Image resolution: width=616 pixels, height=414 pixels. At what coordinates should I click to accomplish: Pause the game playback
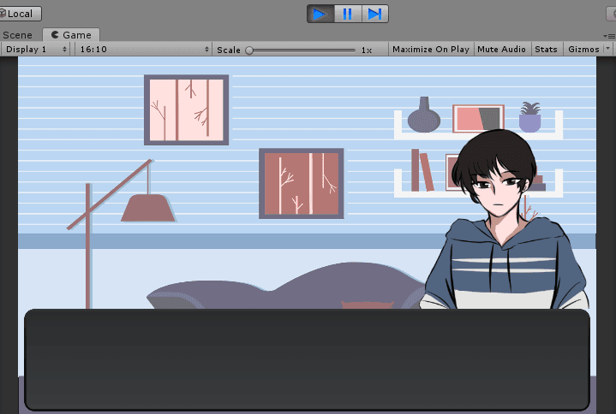tap(348, 14)
